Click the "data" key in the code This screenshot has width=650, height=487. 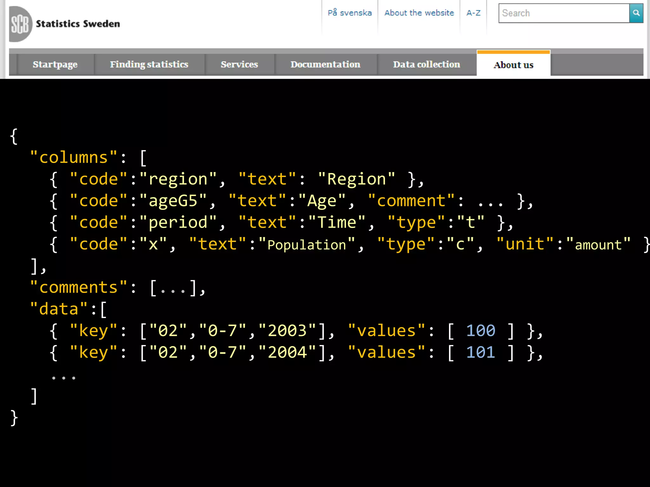click(59, 309)
